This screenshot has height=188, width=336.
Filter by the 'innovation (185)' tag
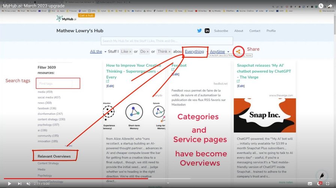pos(48,141)
